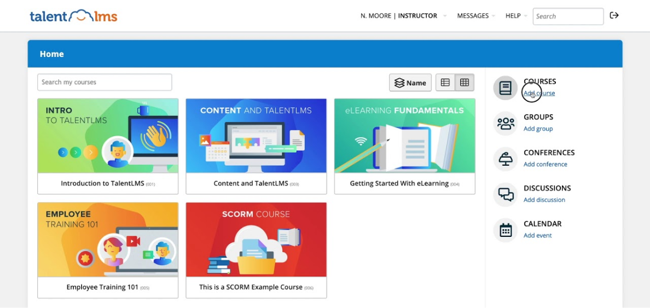This screenshot has width=650, height=308.
Task: Open the Discussions chat bubbles icon
Action: click(506, 194)
